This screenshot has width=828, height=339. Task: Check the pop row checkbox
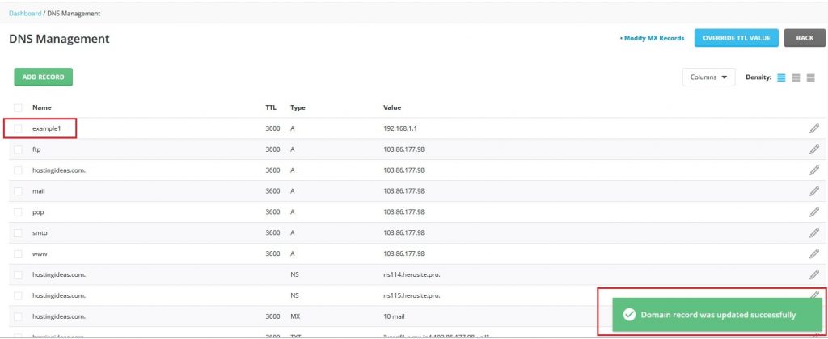18,212
